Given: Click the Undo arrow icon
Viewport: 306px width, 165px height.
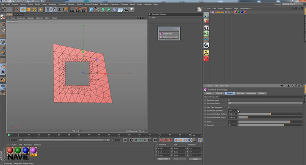Looking at the screenshot, I should click(x=4, y=9).
